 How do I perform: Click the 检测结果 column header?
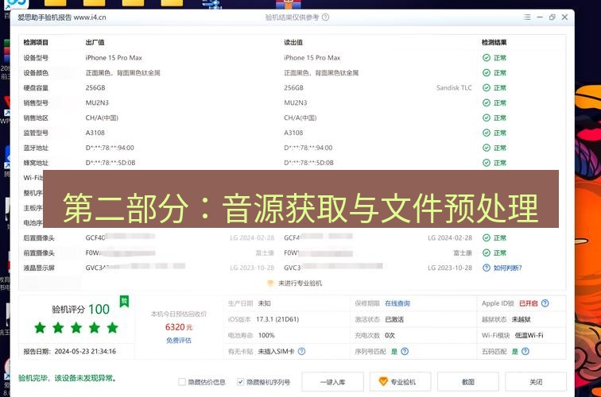coord(494,43)
